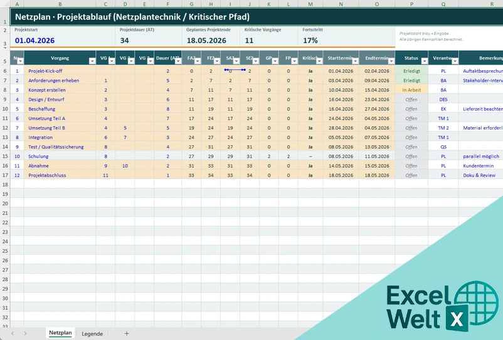
Task: Select the Projekt-Kick-off task cell
Action: coord(60,71)
